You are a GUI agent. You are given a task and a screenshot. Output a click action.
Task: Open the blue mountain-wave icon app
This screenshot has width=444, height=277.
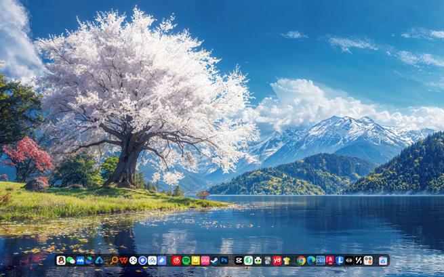click(x=80, y=260)
